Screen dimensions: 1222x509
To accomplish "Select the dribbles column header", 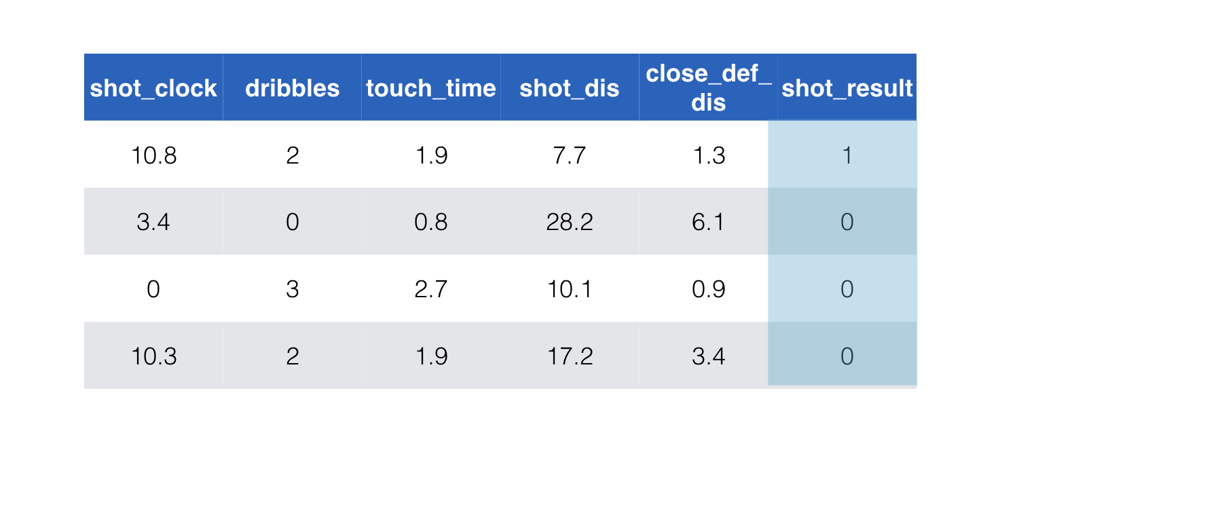I will [x=292, y=88].
